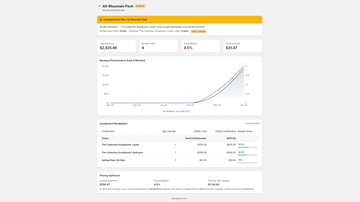Click the COGS / Unit column header
The image size is (360, 202).
(200, 132)
